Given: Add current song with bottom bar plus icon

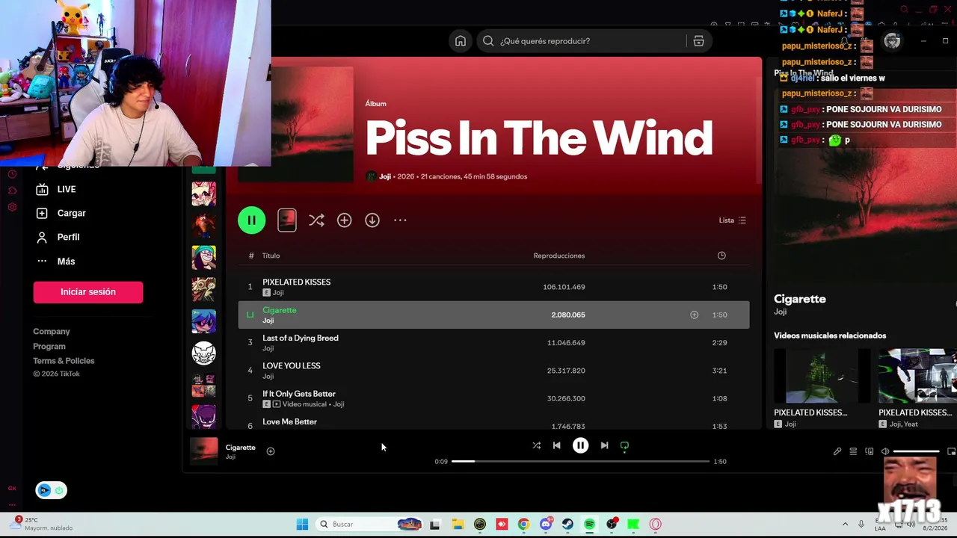Looking at the screenshot, I should [271, 451].
